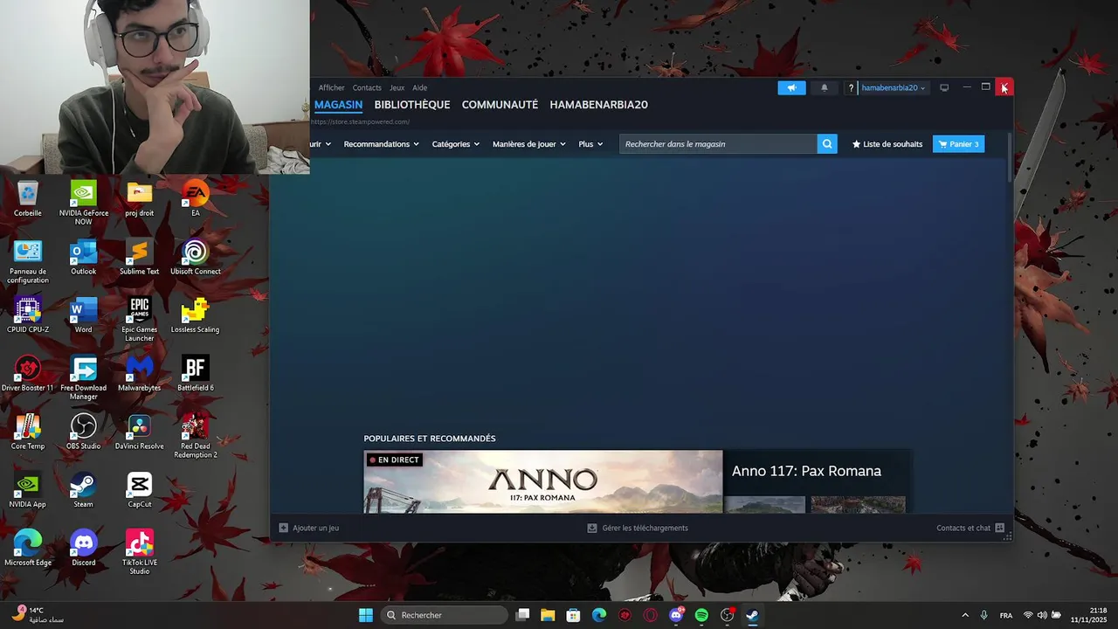Select the OBS Studio desktop icon
This screenshot has height=629, width=1118.
tap(84, 432)
